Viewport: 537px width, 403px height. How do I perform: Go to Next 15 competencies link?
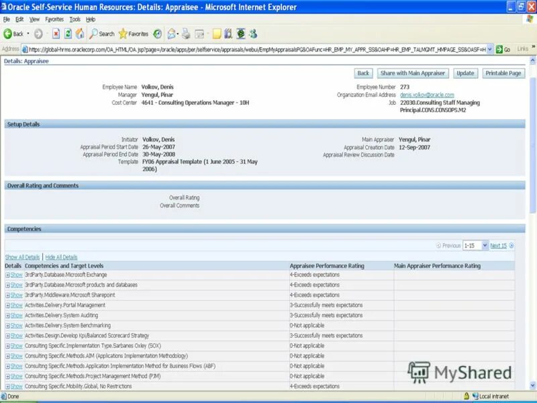click(498, 245)
